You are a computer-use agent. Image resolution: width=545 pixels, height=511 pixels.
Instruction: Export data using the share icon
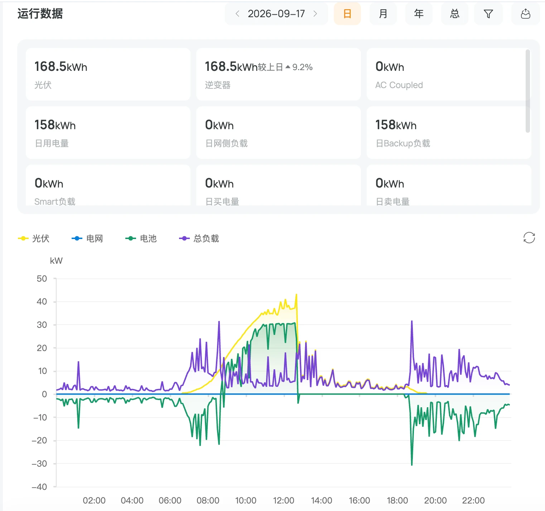[525, 14]
